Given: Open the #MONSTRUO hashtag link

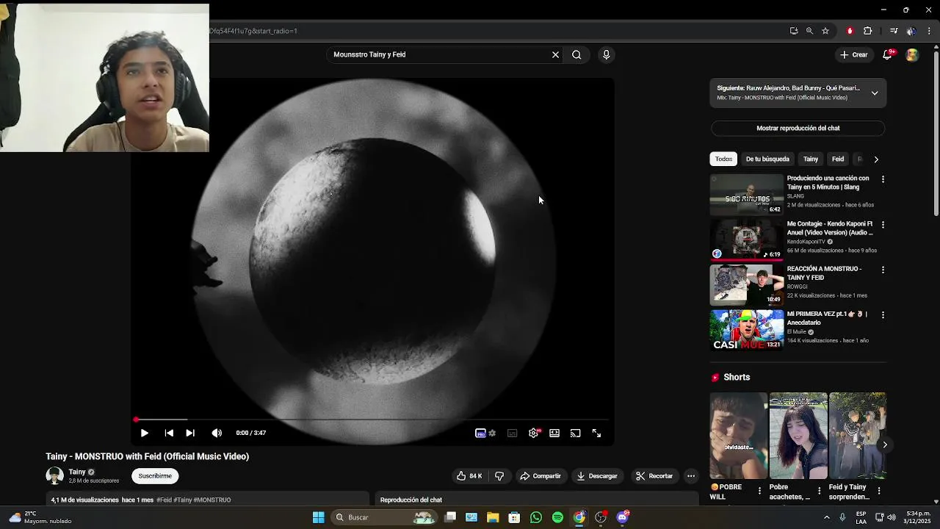Looking at the screenshot, I should coord(212,500).
